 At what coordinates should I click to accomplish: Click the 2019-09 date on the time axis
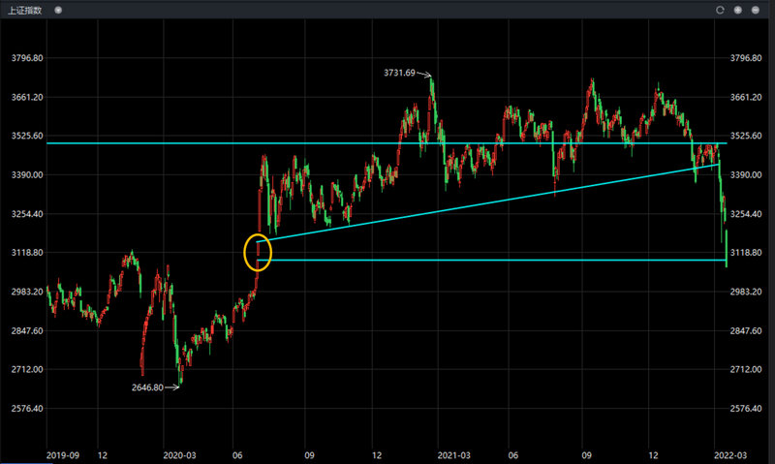pyautogui.click(x=64, y=453)
